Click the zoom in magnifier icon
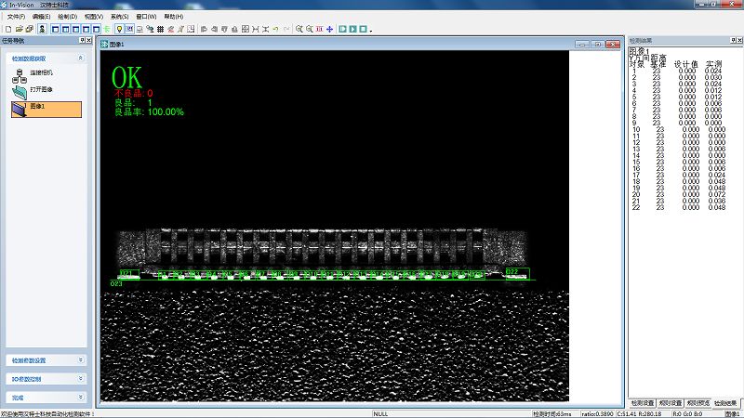The height and width of the screenshot is (418, 744). 299,29
